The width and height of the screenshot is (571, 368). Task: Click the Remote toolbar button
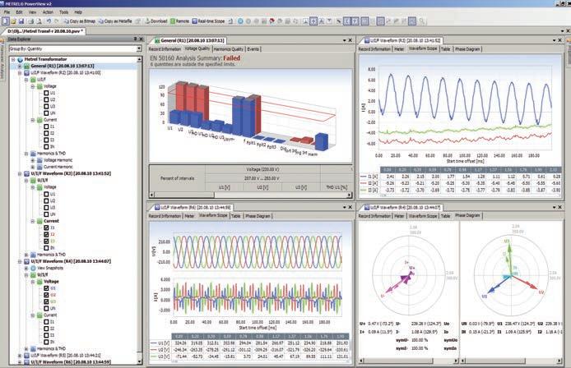point(180,21)
